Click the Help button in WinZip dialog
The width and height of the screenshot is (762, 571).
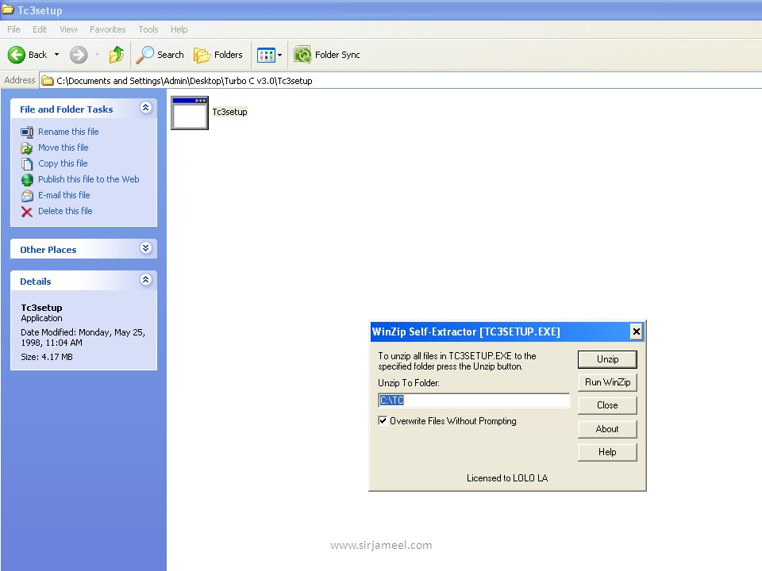pos(607,452)
